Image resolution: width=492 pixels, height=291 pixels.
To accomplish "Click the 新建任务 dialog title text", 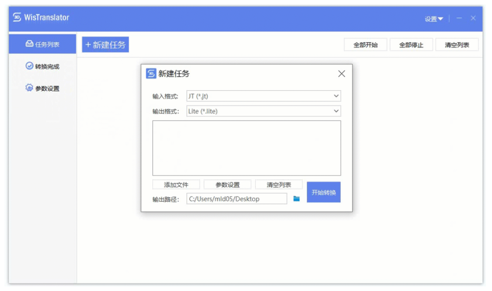I will point(174,74).
